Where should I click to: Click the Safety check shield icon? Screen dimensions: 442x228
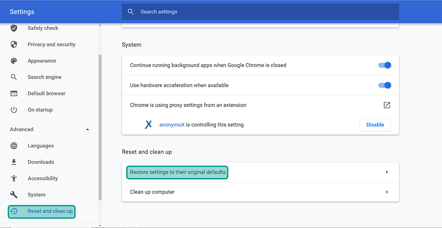click(14, 28)
